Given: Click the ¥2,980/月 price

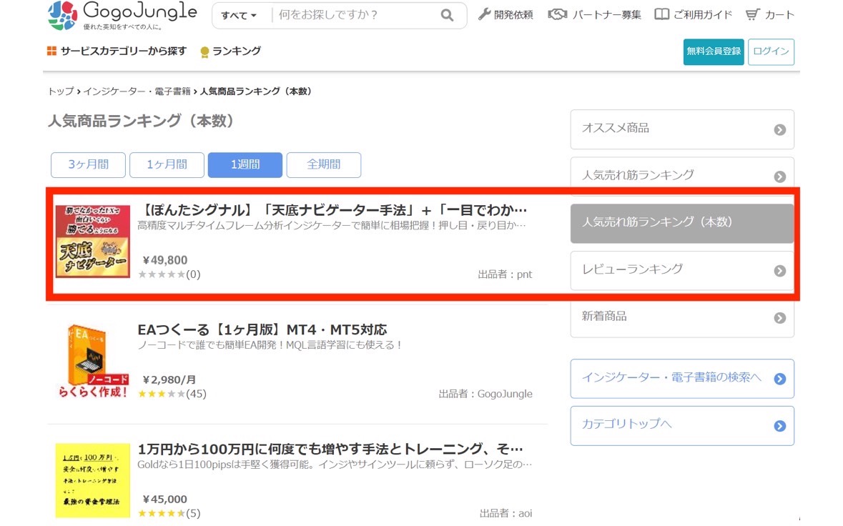Looking at the screenshot, I should click(x=169, y=380).
